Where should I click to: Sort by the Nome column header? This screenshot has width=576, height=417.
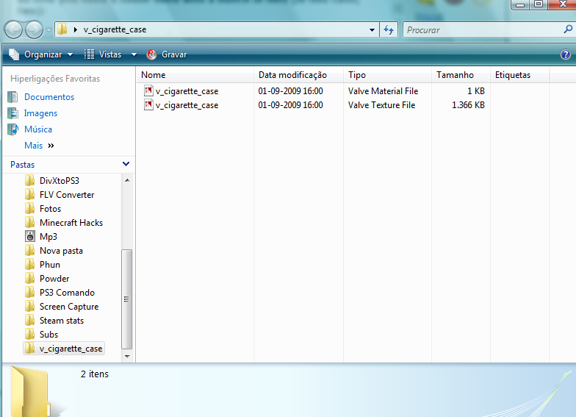click(x=195, y=75)
